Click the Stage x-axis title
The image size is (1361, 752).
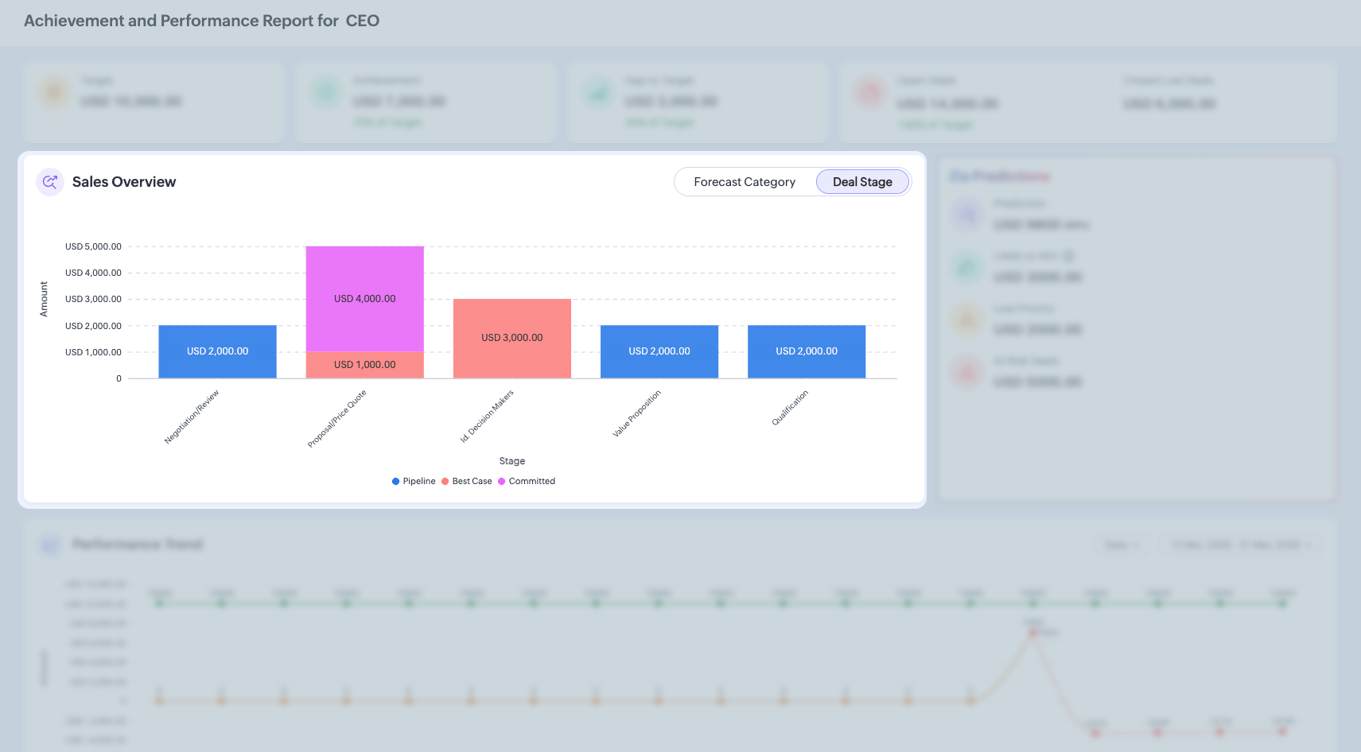point(512,461)
